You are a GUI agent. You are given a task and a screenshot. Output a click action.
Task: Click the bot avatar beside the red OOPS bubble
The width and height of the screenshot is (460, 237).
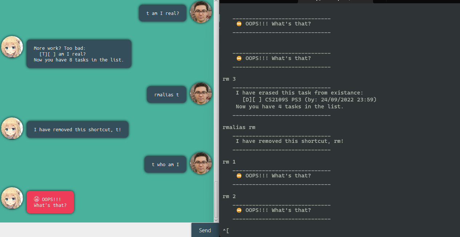pos(12,198)
